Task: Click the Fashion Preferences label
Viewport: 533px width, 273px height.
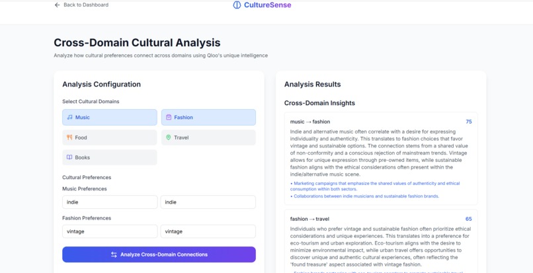Action: pos(87,218)
